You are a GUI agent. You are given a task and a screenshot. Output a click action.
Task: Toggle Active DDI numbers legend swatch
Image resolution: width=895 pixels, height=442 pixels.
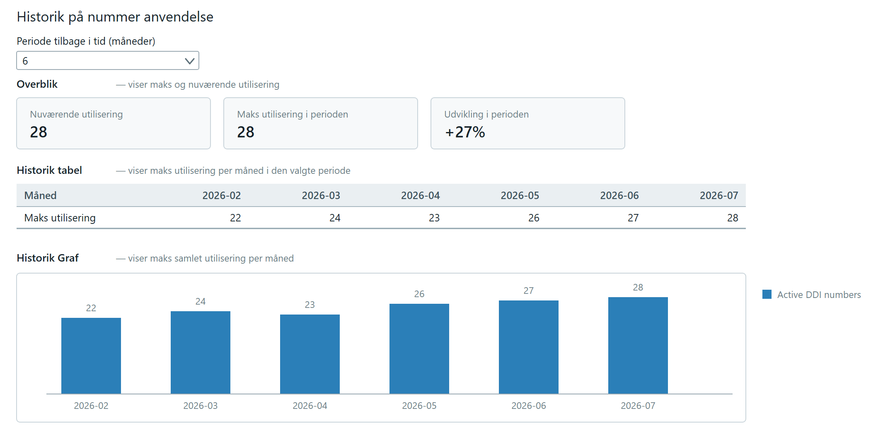767,294
